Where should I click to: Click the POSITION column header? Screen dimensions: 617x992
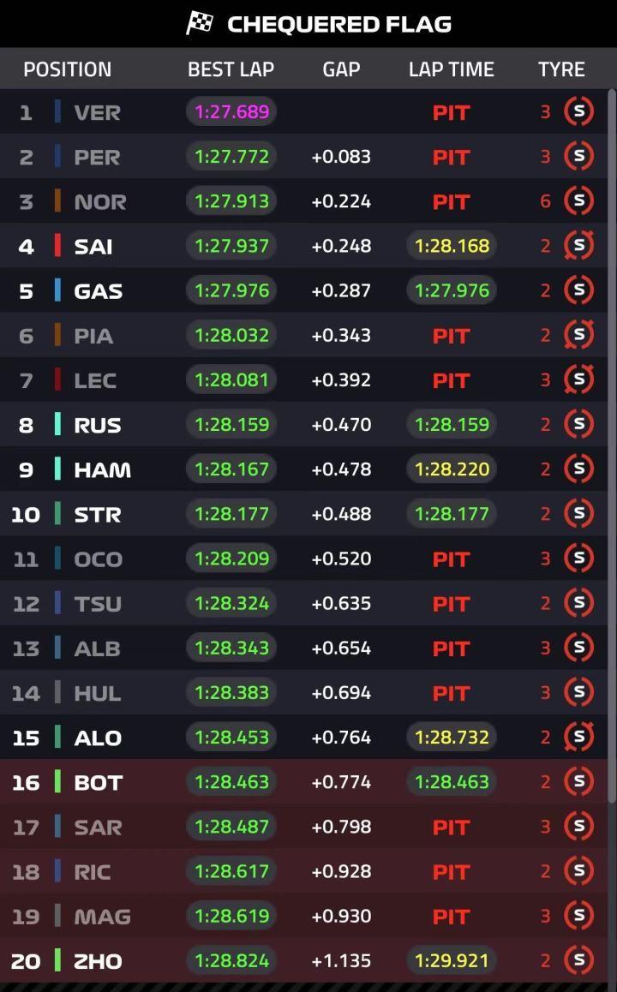[x=67, y=69]
